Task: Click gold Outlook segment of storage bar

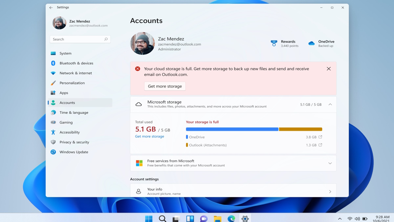Action: click(x=300, y=129)
